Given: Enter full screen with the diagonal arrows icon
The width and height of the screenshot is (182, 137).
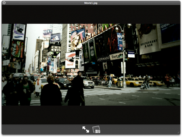Looking at the screenshot, I should point(86,129).
